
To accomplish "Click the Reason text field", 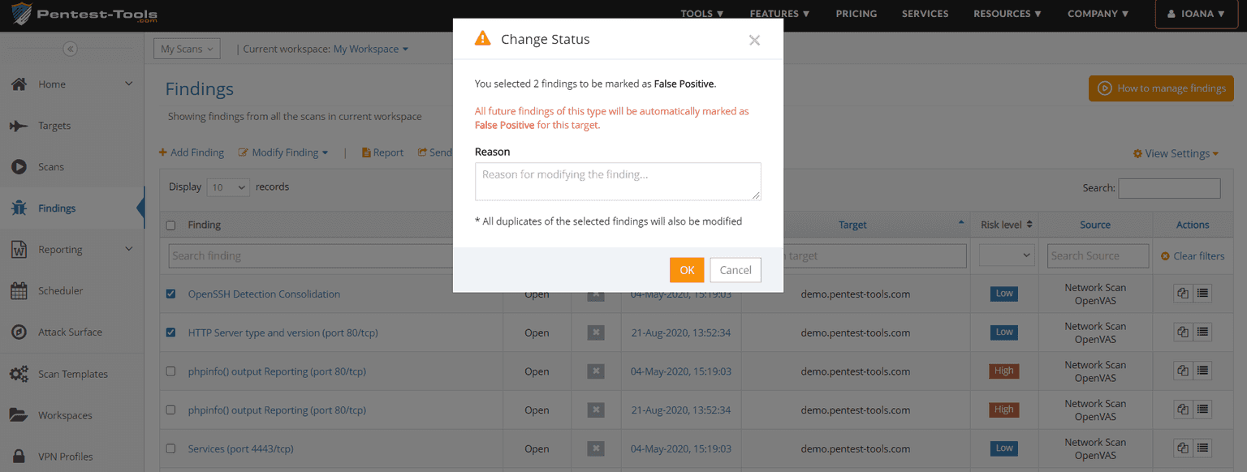I will [x=617, y=181].
